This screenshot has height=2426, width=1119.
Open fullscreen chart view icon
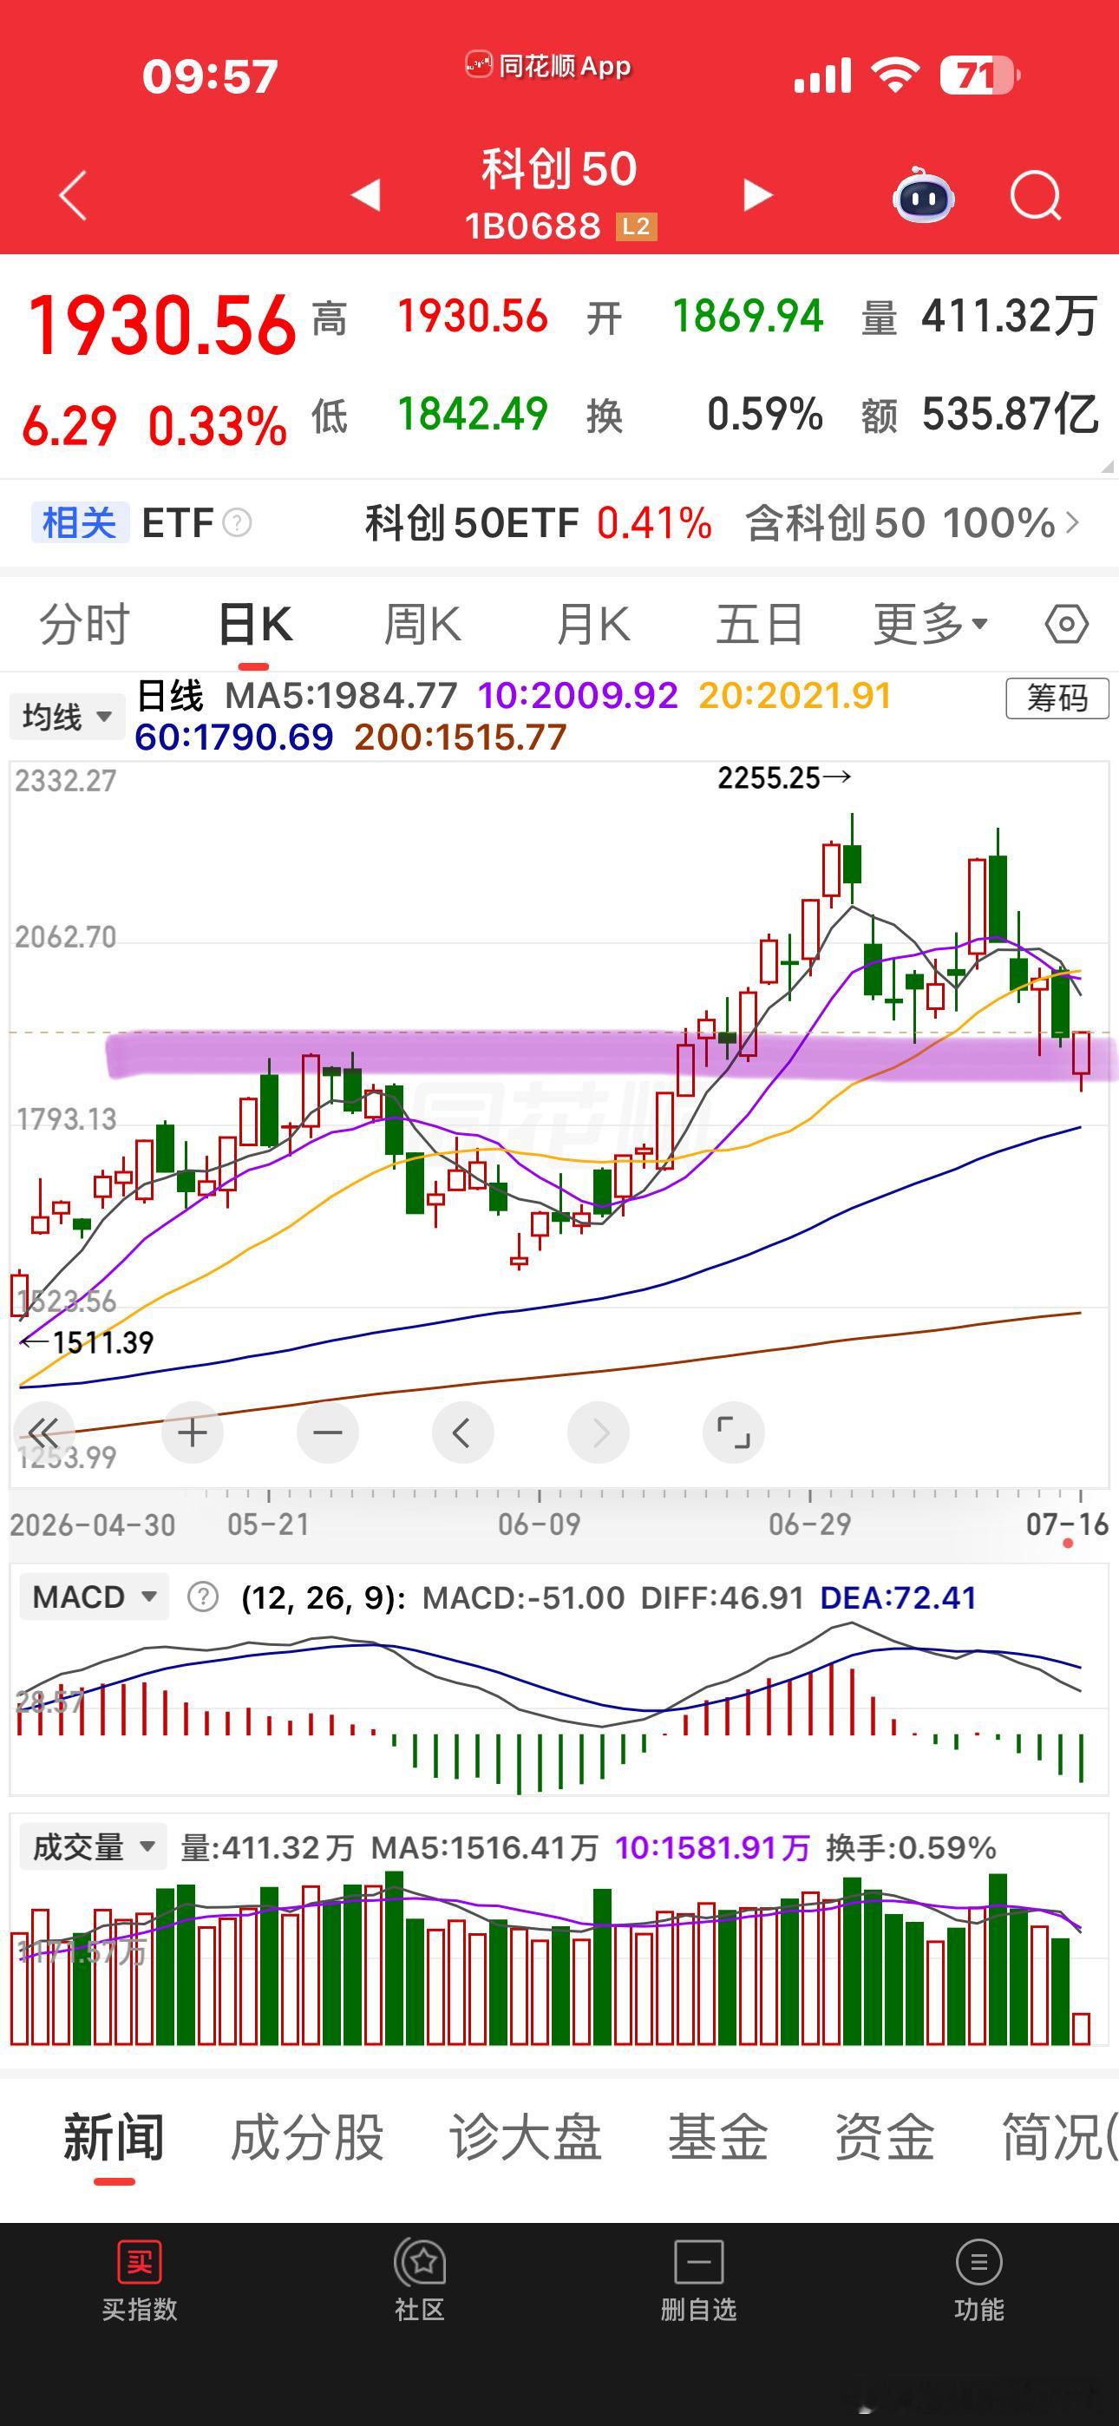733,1433
